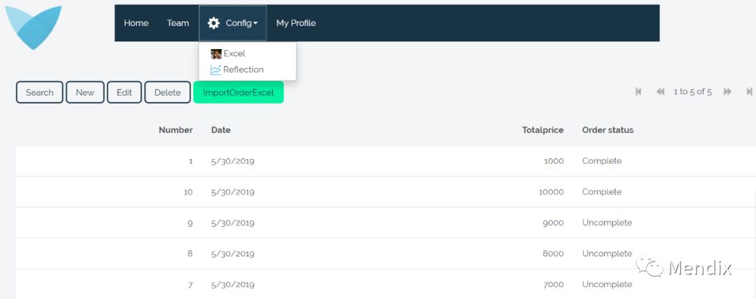Click Complete status of order 10
This screenshot has height=299, width=756.
point(602,192)
